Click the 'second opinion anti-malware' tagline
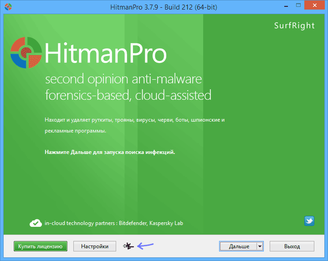The image size is (328, 261). point(123,79)
